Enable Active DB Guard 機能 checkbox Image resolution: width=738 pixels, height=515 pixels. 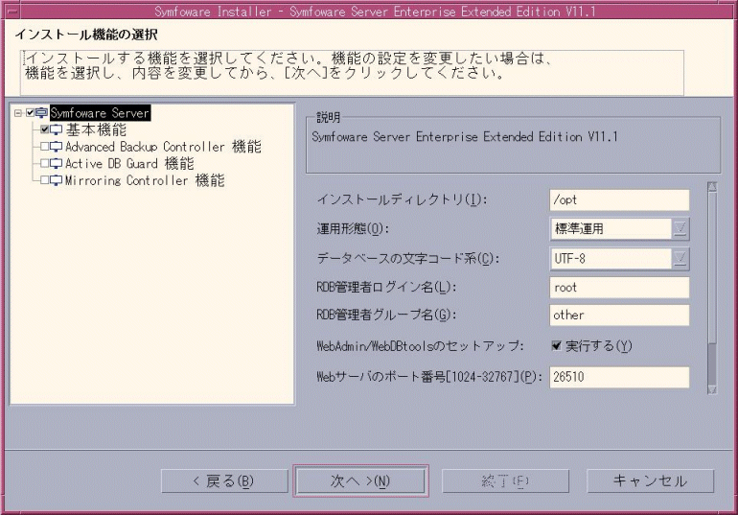click(x=45, y=163)
